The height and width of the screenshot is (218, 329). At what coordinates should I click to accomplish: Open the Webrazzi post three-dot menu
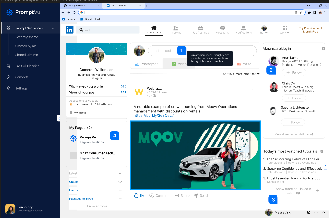(x=254, y=89)
